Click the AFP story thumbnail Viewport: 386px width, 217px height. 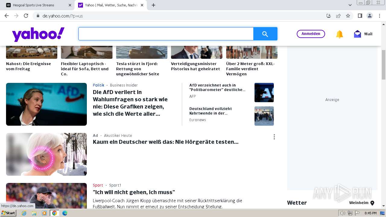pos(264,93)
